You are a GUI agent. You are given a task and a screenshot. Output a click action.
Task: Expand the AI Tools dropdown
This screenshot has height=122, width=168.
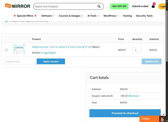point(93,16)
